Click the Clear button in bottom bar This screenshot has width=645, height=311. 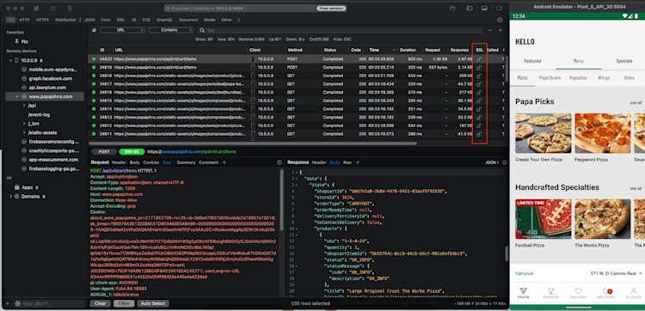(101, 303)
